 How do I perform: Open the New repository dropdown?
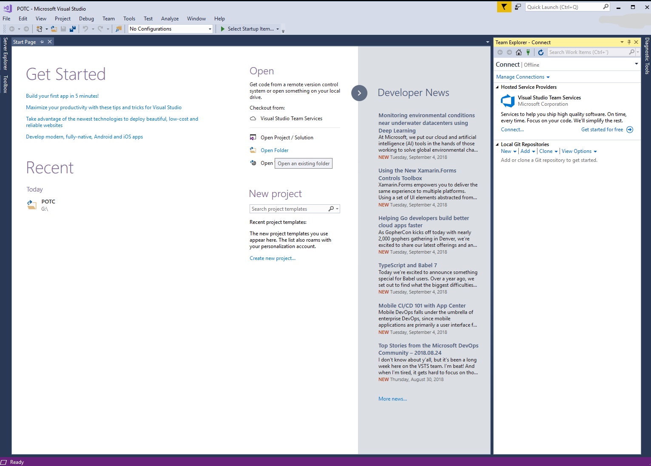click(x=509, y=151)
